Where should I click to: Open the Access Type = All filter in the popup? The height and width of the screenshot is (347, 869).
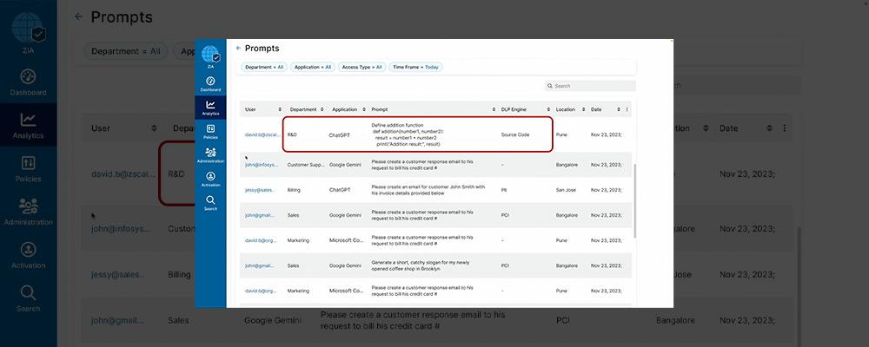[x=362, y=67]
